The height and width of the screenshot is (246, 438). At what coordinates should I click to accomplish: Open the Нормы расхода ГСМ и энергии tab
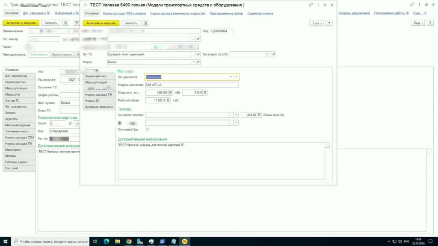124,13
